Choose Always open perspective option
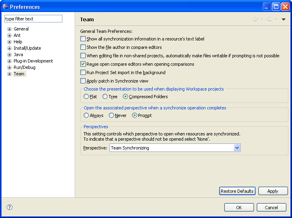This screenshot has height=218, width=292. [x=86, y=115]
